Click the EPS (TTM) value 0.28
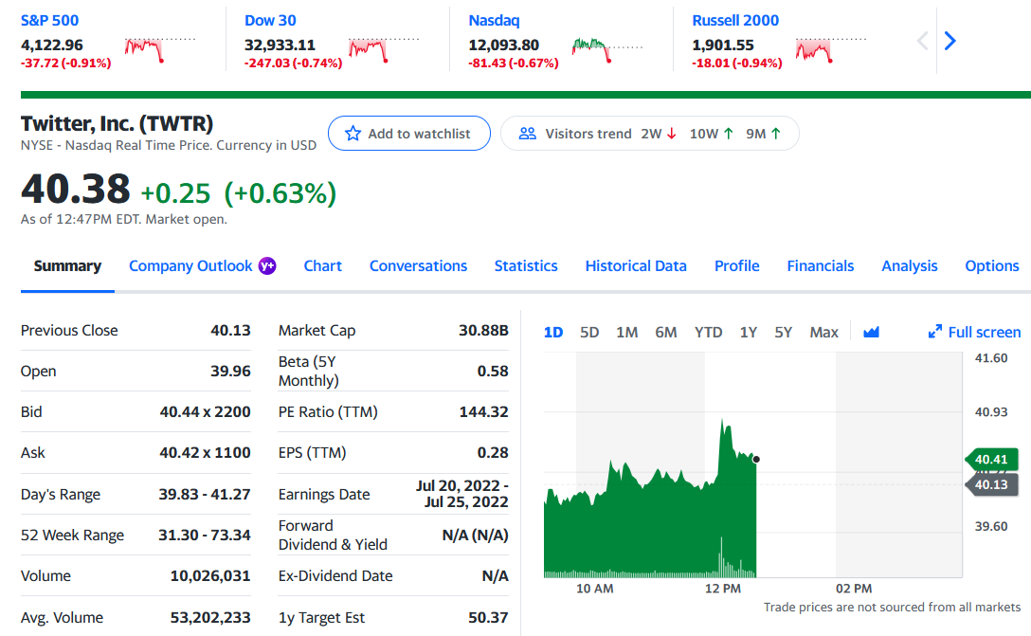This screenshot has height=636, width=1031. [x=493, y=452]
